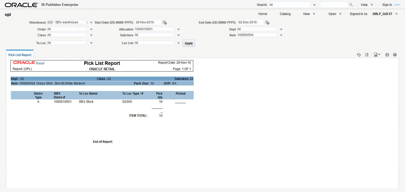Expand the Order dropdown arrow

point(91,29)
